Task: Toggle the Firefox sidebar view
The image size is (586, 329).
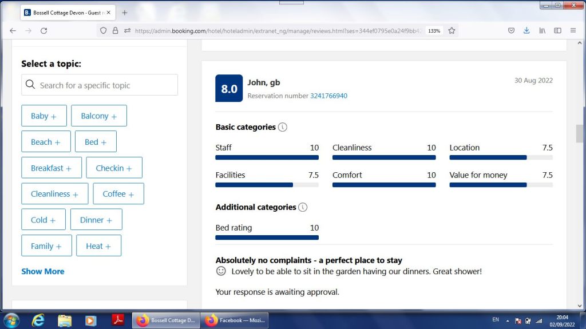Action: [x=557, y=31]
